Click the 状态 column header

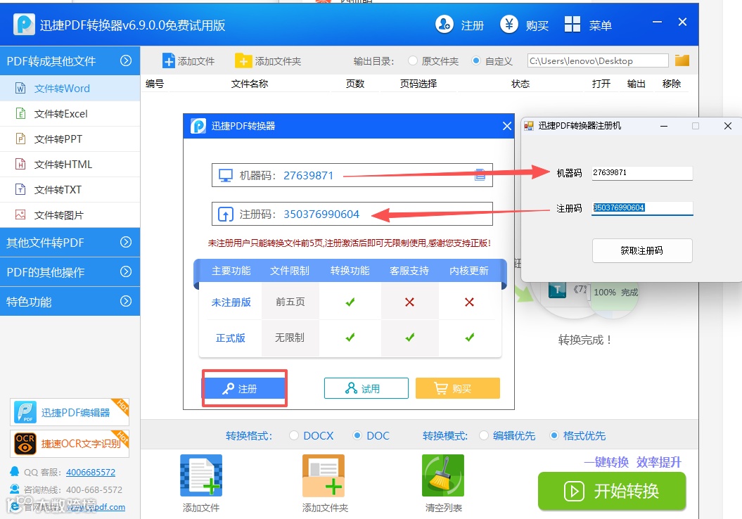pyautogui.click(x=520, y=84)
